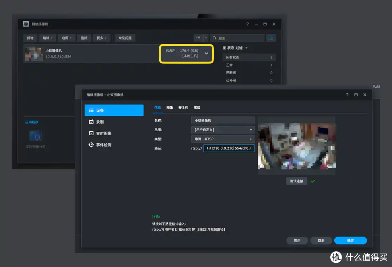Switch to the 安全性 tab

183,108
